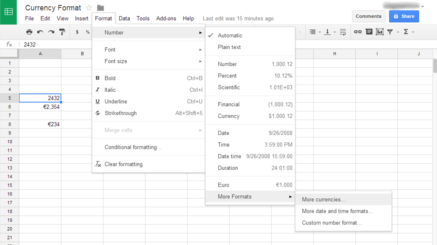The height and width of the screenshot is (245, 437).
Task: Open the Data menu
Action: point(124,19)
